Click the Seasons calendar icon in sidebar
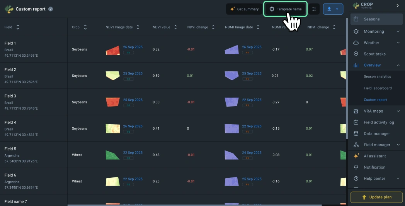This screenshot has width=405, height=206. click(x=356, y=19)
